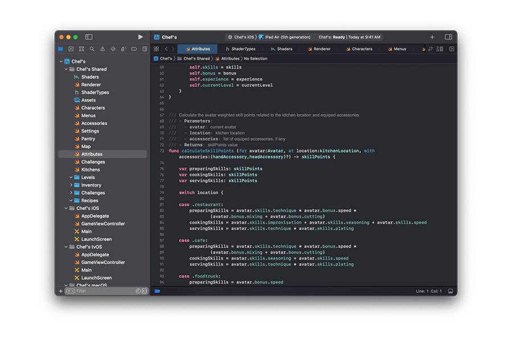Click the add (+) library button in toolbar
Viewport: 512px width, 341px height.
point(432,37)
